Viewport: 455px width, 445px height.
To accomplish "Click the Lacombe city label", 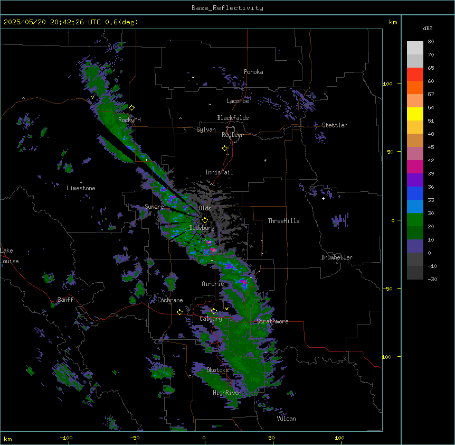I will coord(238,101).
